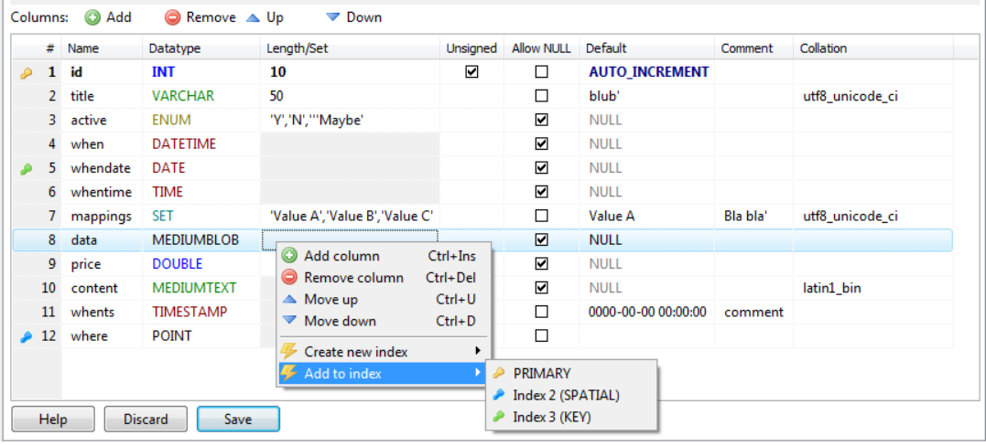This screenshot has width=986, height=446.
Task: Expand the Add to index submenu arrow
Action: 479,374
